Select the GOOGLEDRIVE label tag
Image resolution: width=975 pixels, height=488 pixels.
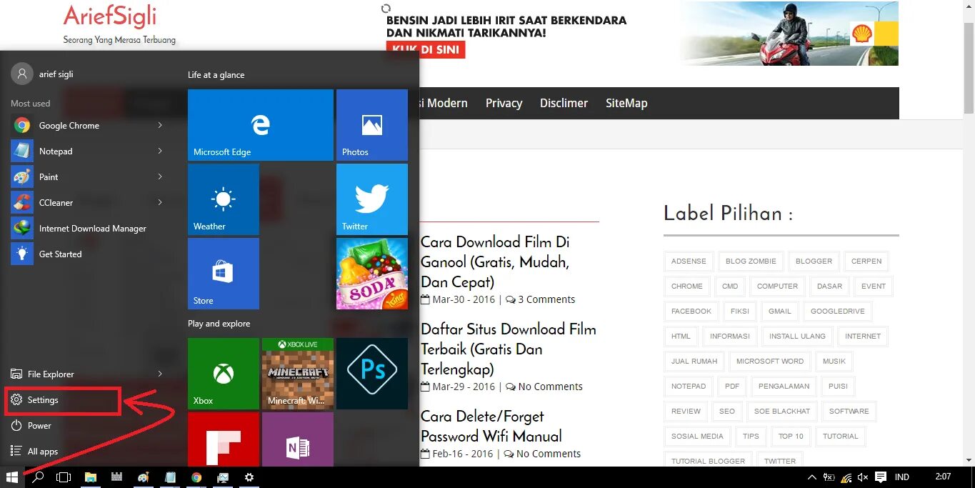(x=837, y=312)
